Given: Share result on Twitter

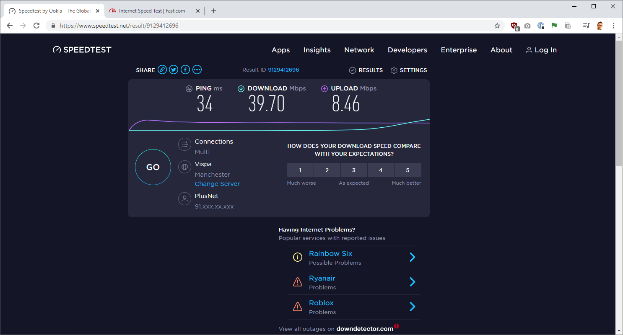Looking at the screenshot, I should point(174,70).
